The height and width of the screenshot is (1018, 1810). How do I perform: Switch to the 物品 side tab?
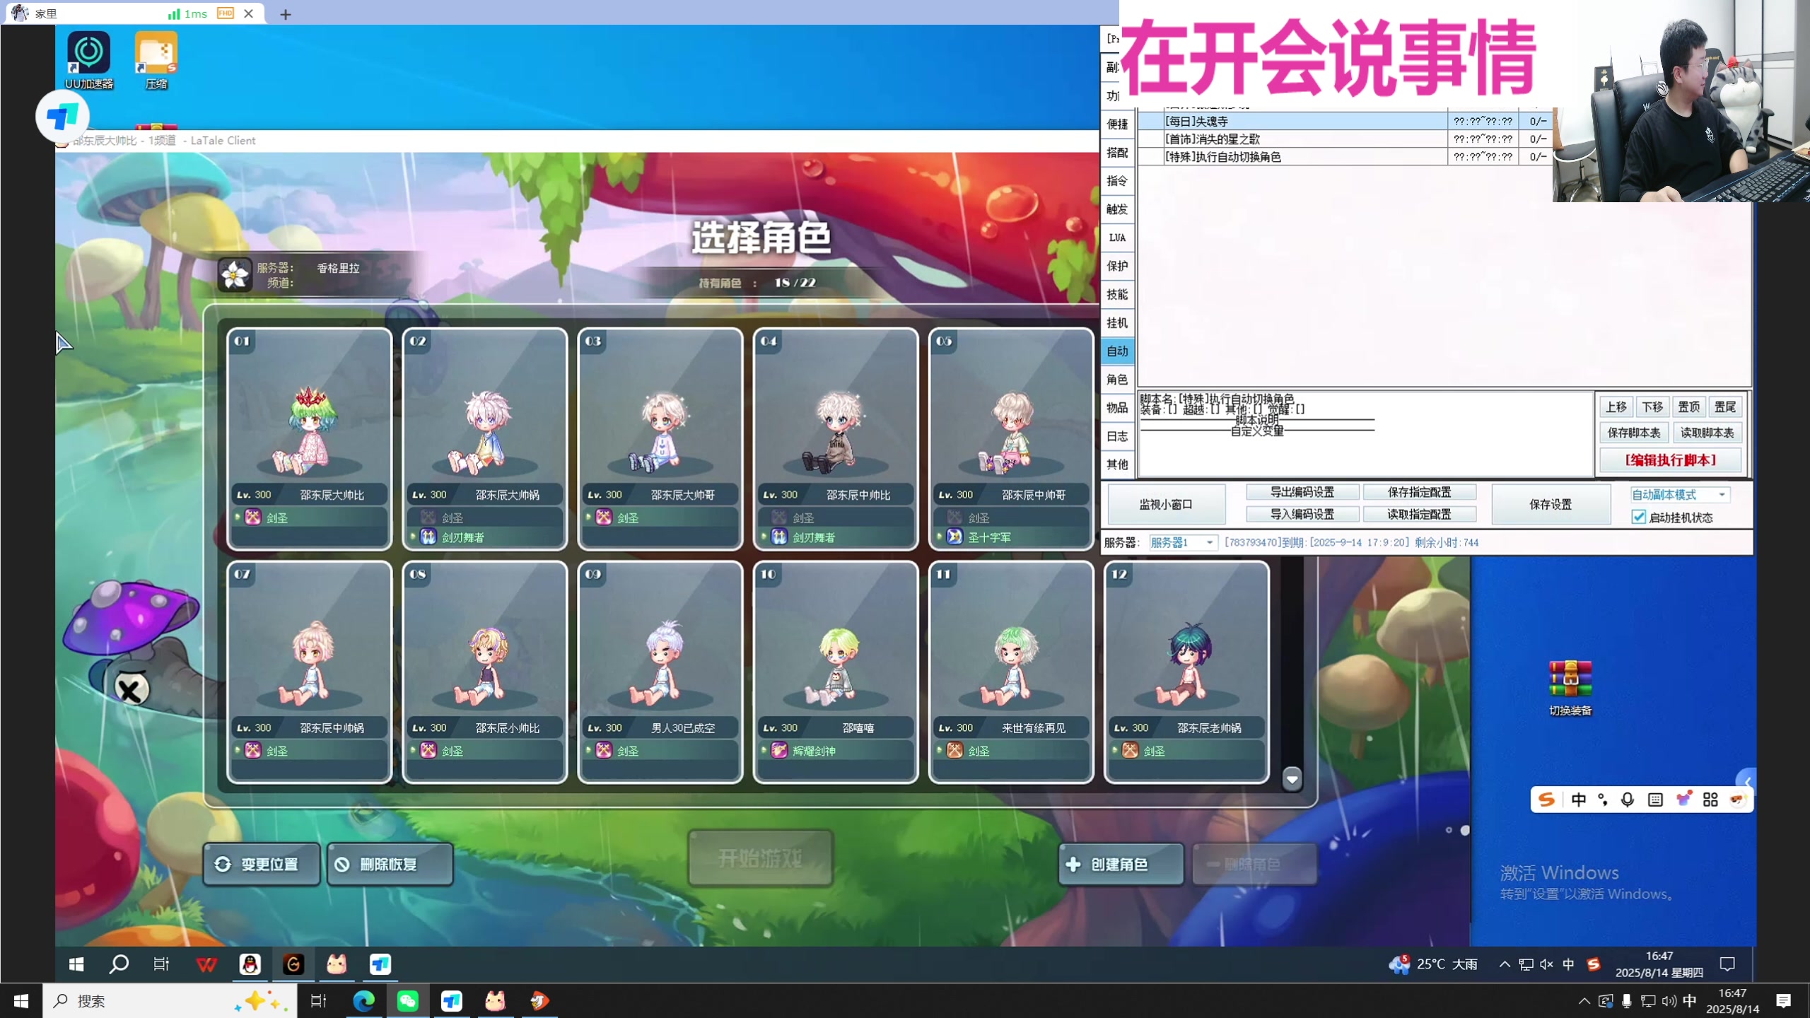pos(1117,407)
